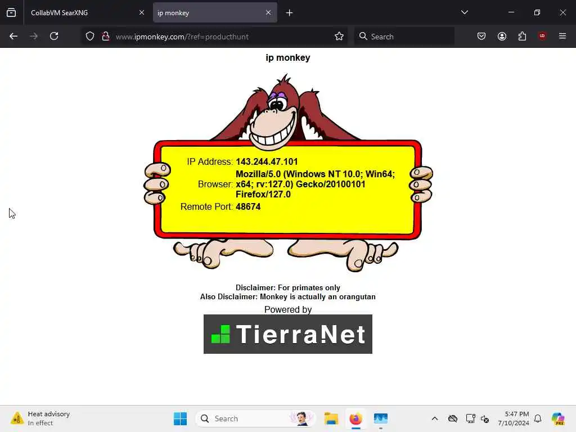Close the ip monkey tab

pyautogui.click(x=268, y=13)
